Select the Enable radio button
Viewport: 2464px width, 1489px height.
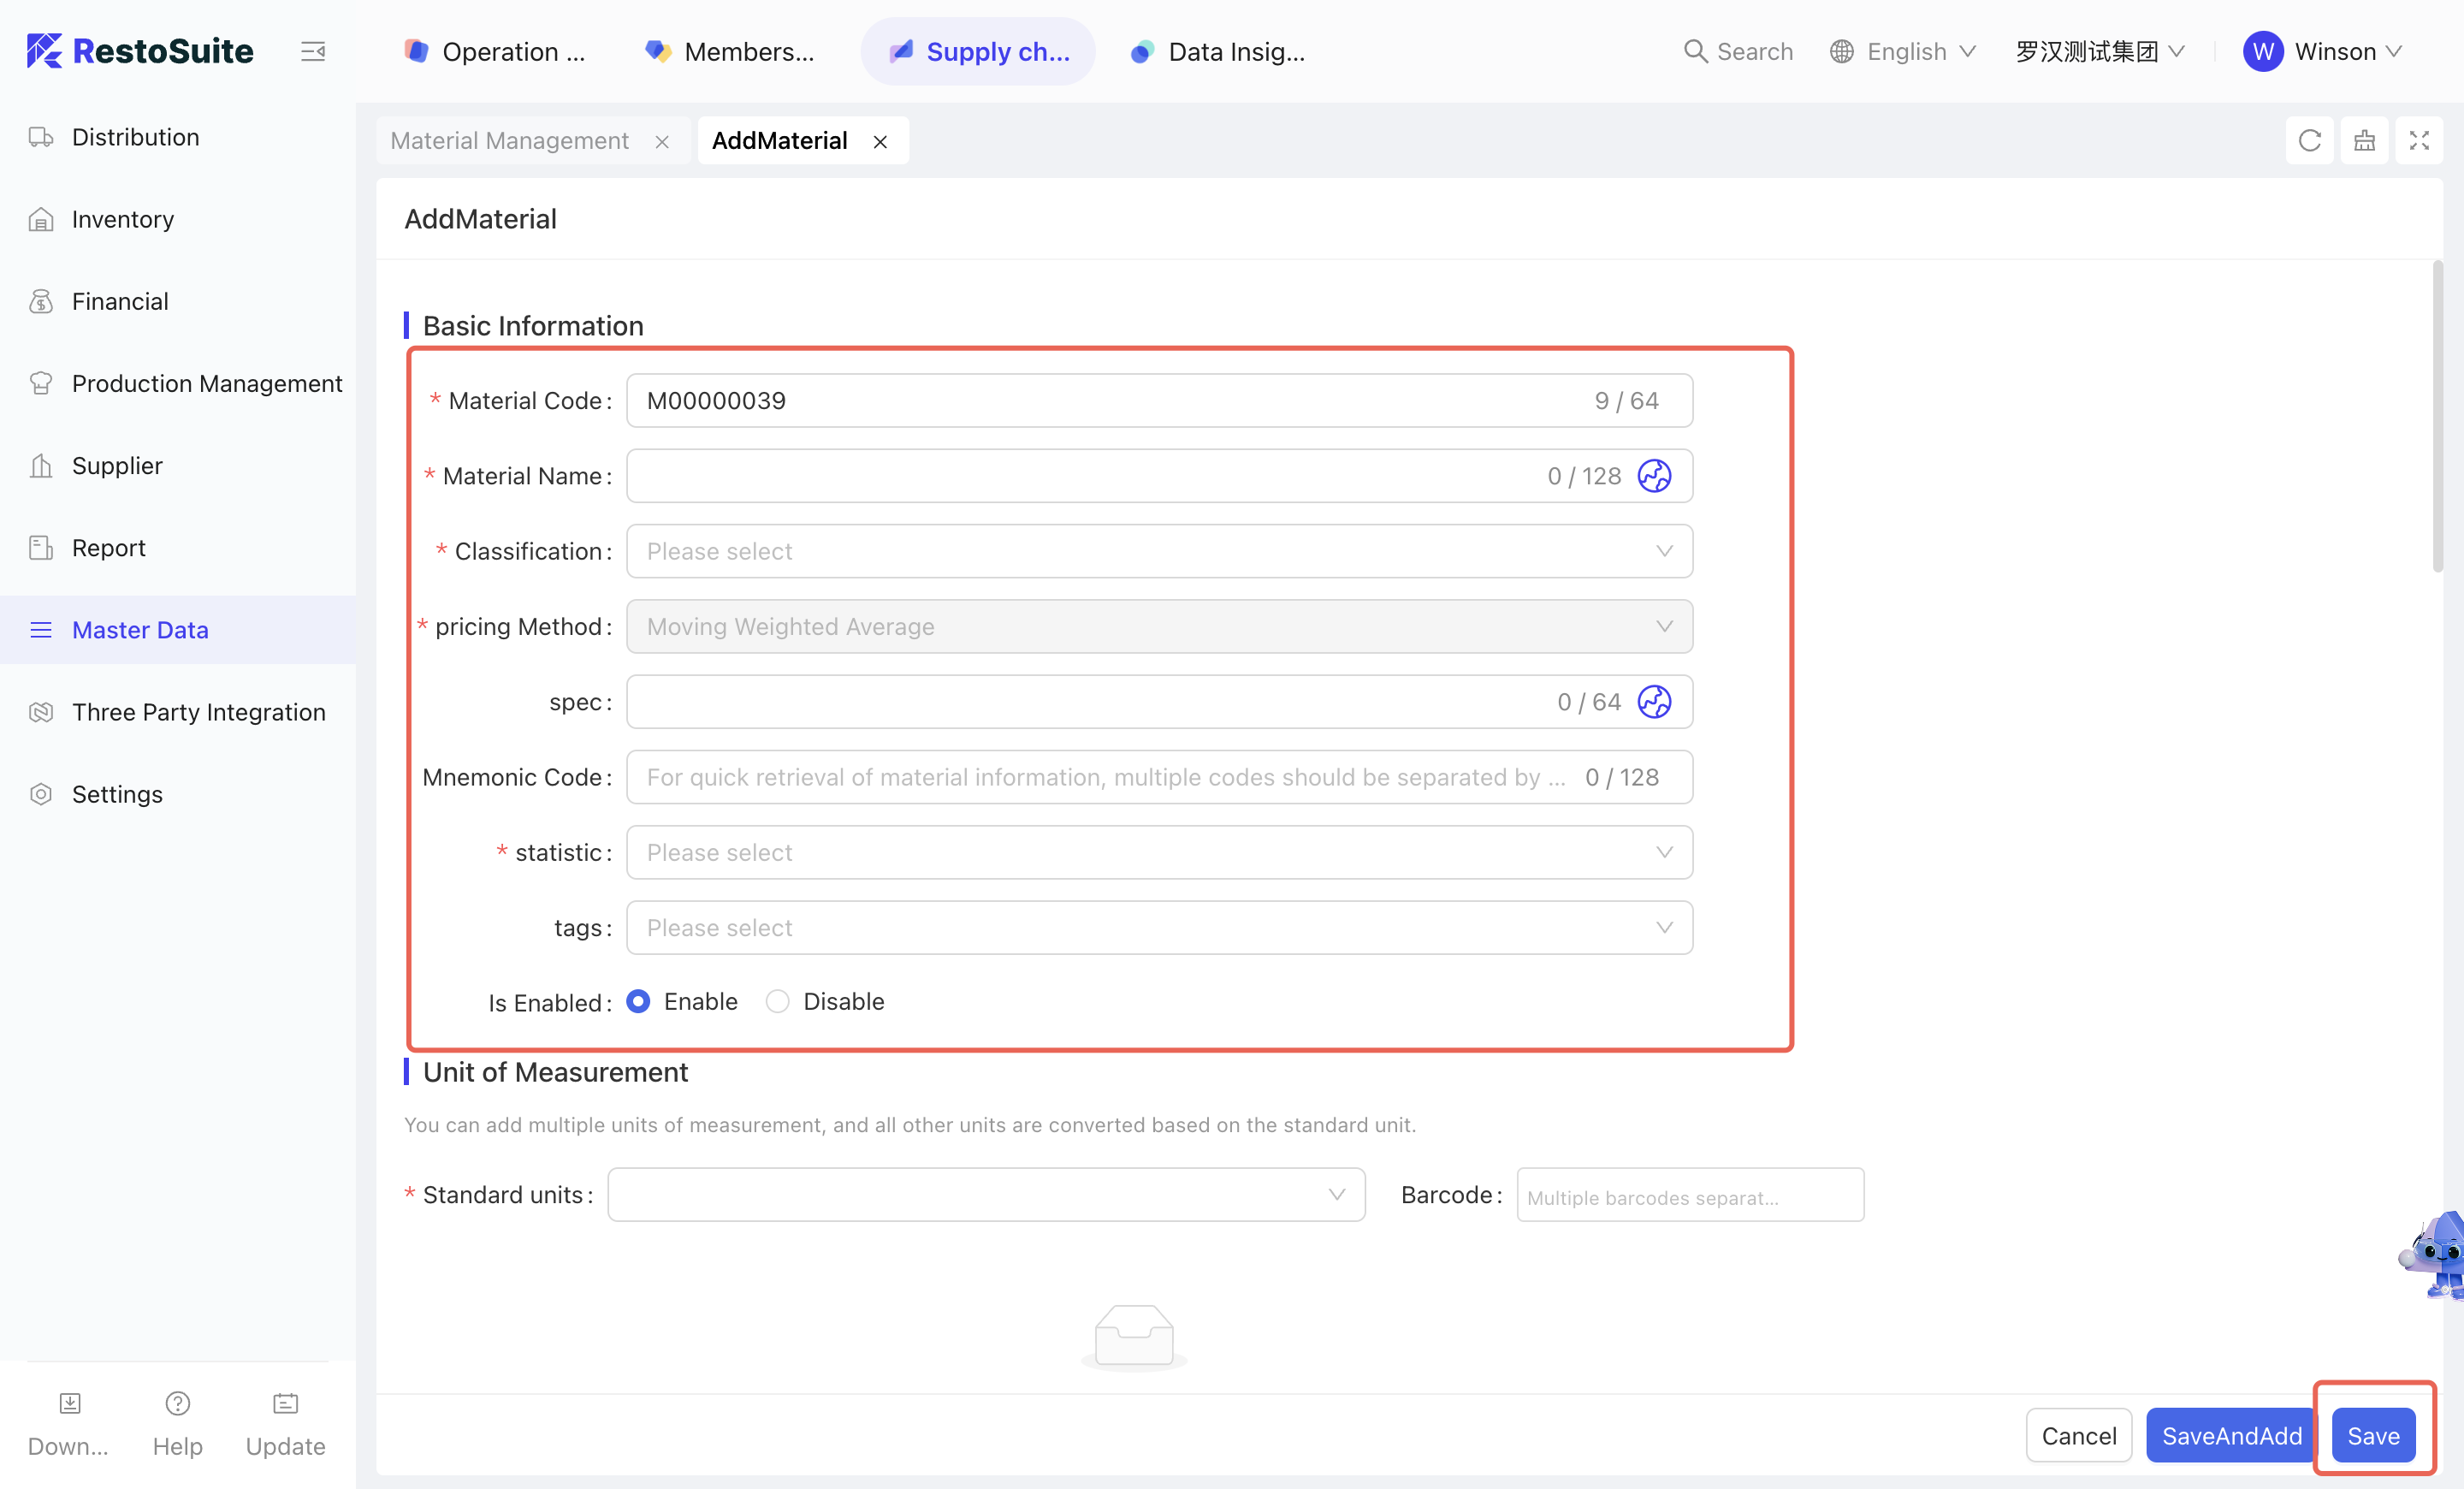click(638, 1001)
